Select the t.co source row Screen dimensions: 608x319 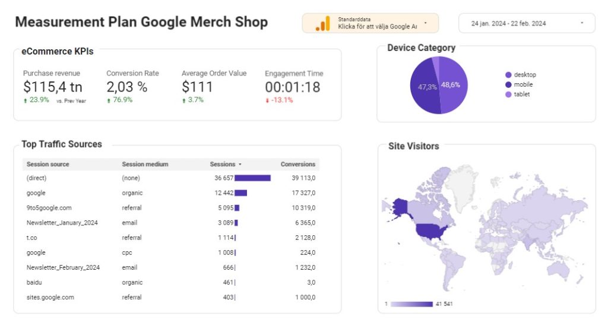tap(171, 238)
